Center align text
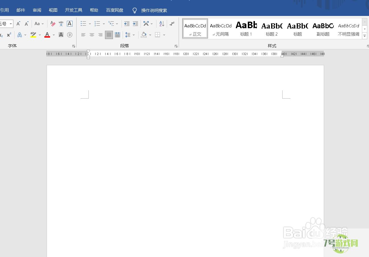Screen dimensions: 369x257 [x=92, y=35]
